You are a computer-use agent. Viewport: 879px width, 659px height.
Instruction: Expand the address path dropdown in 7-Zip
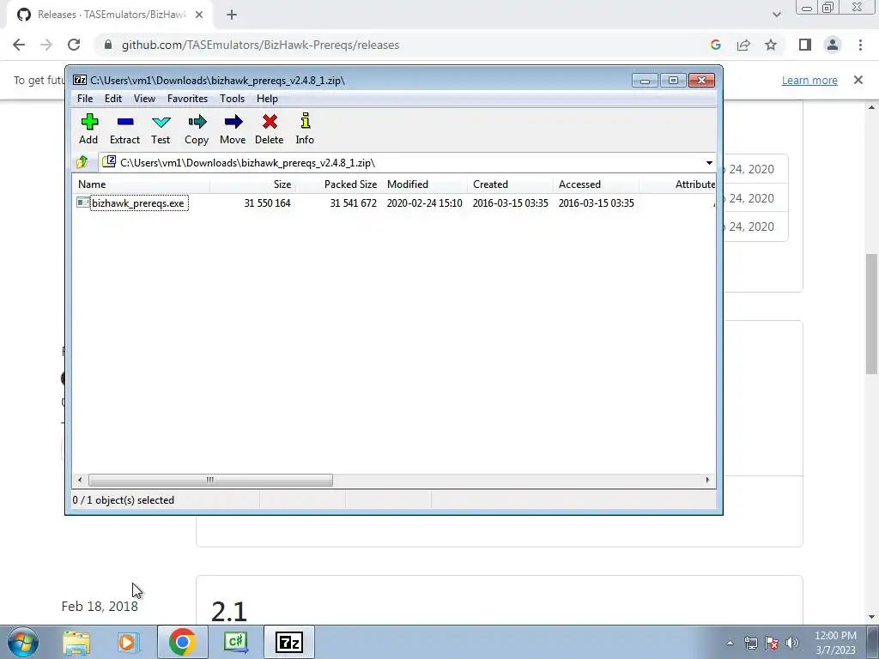[x=709, y=163]
